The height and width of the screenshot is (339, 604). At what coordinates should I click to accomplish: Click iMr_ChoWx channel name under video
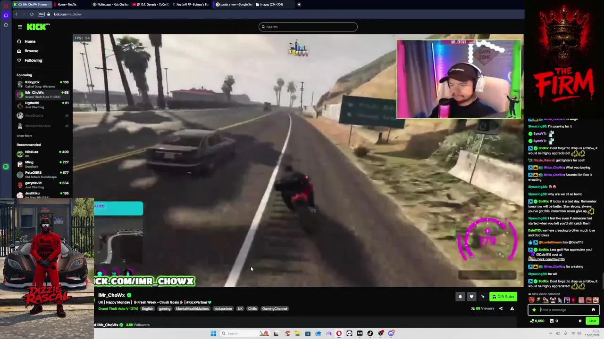111,295
